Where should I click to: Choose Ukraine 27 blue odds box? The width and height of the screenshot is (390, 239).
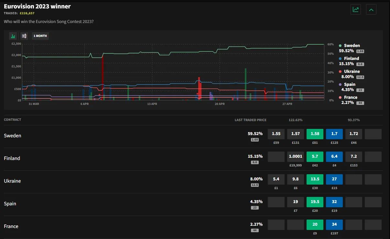pyautogui.click(x=334, y=179)
